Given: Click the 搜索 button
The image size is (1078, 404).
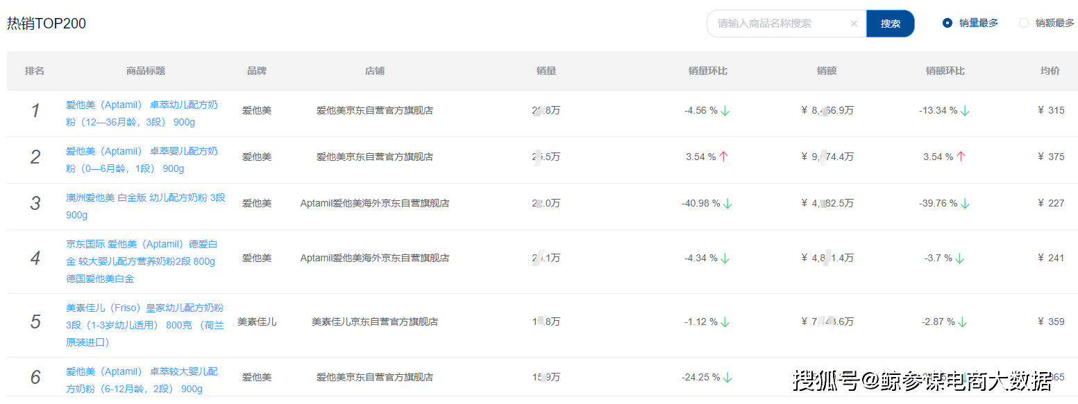Looking at the screenshot, I should point(891,24).
